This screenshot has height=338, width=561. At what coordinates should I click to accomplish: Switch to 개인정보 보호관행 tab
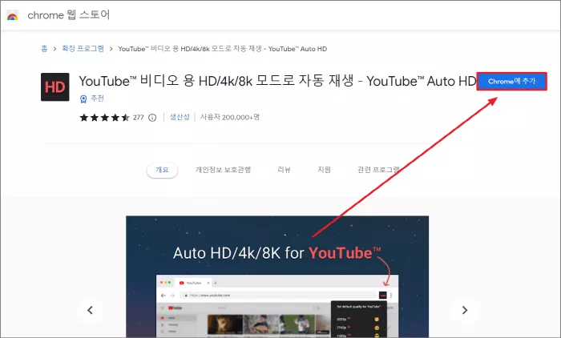[x=224, y=170]
